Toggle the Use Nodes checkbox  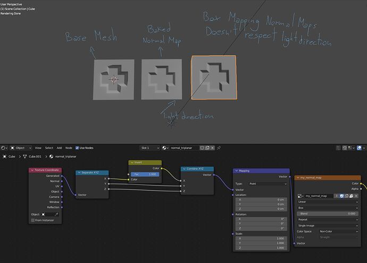(x=77, y=148)
